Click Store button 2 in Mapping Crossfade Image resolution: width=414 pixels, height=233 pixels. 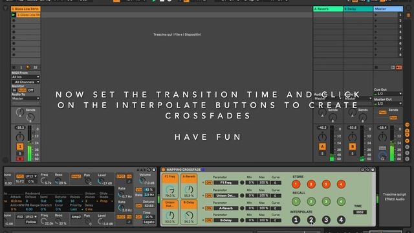[x=311, y=184]
